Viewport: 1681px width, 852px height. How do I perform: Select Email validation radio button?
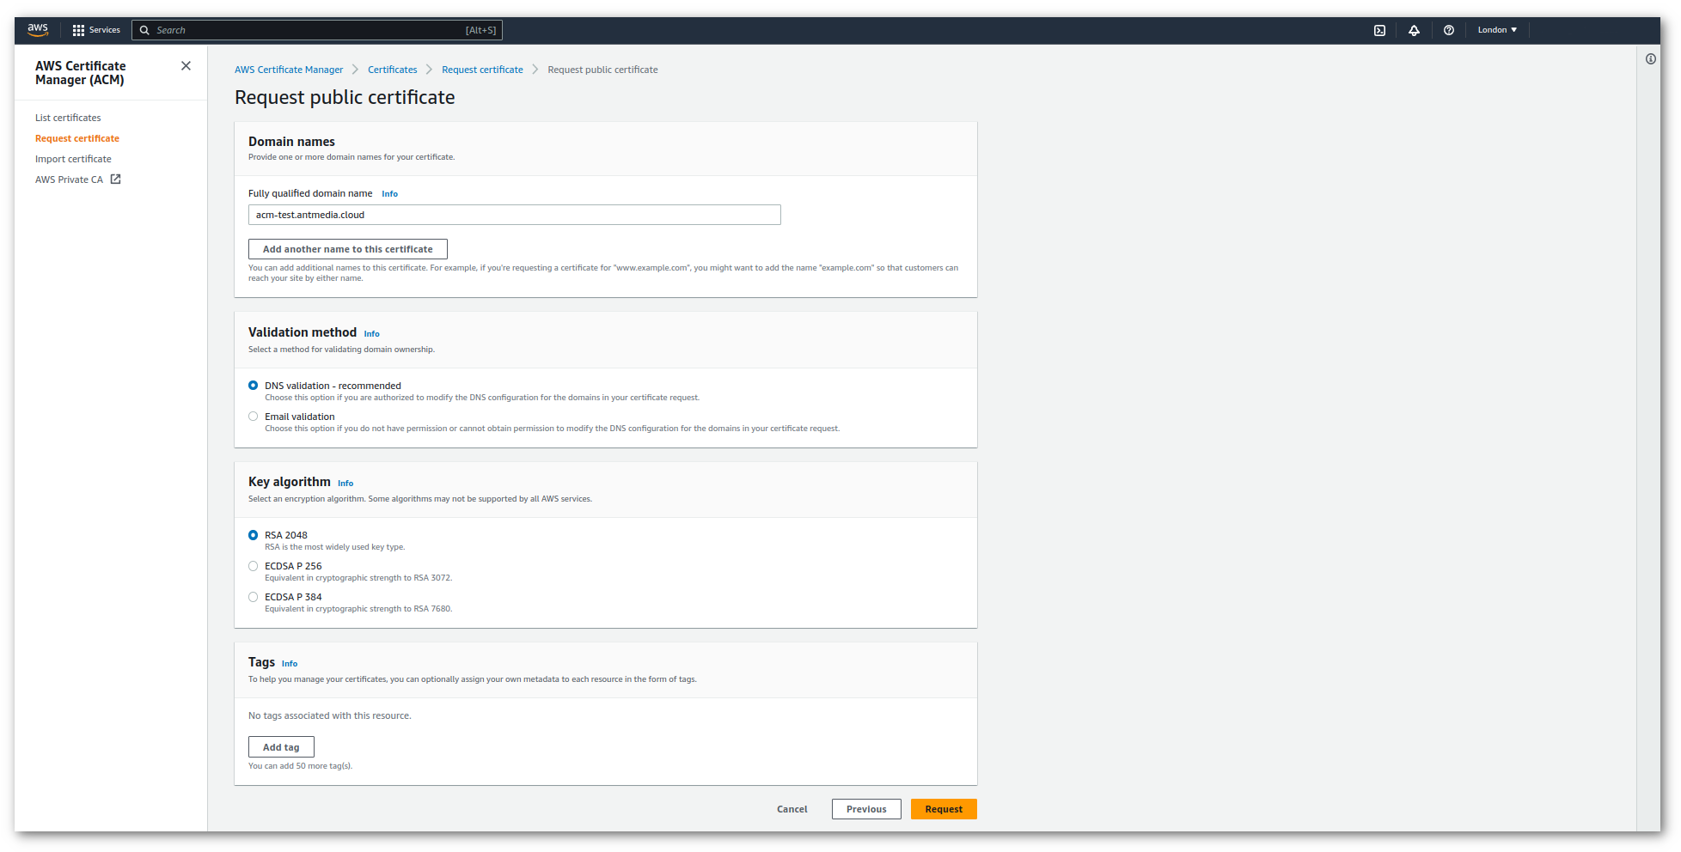254,417
